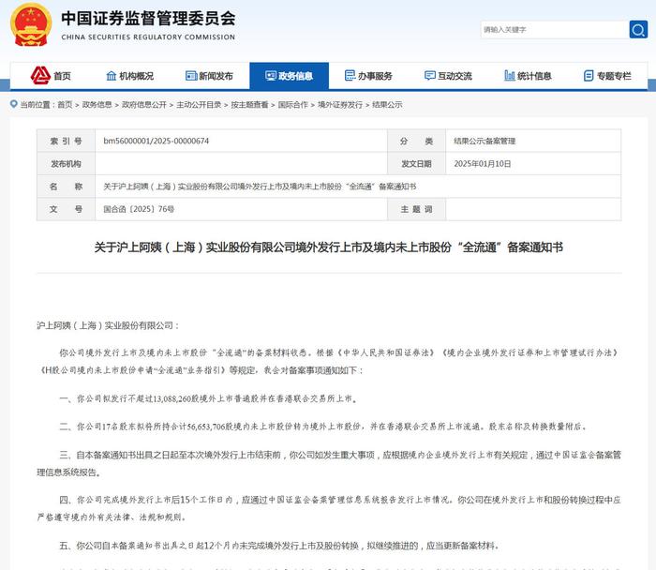This screenshot has height=570, width=656.
Task: Open the 首页 navigation tab
Action: [x=62, y=76]
